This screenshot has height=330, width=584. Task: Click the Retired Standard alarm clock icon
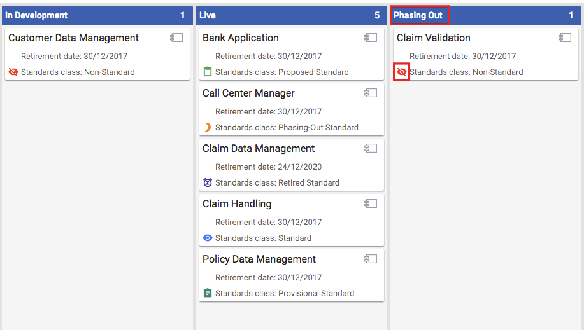(208, 182)
